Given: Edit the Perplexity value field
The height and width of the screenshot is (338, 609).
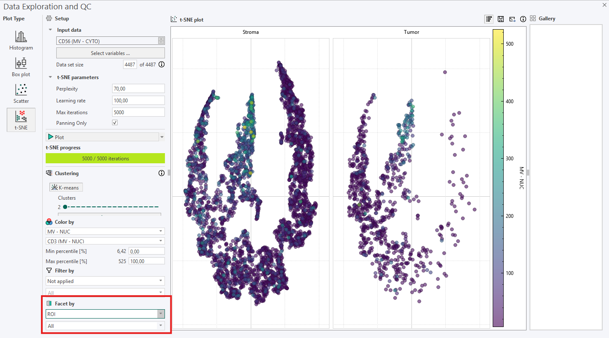Looking at the screenshot, I should pyautogui.click(x=138, y=88).
